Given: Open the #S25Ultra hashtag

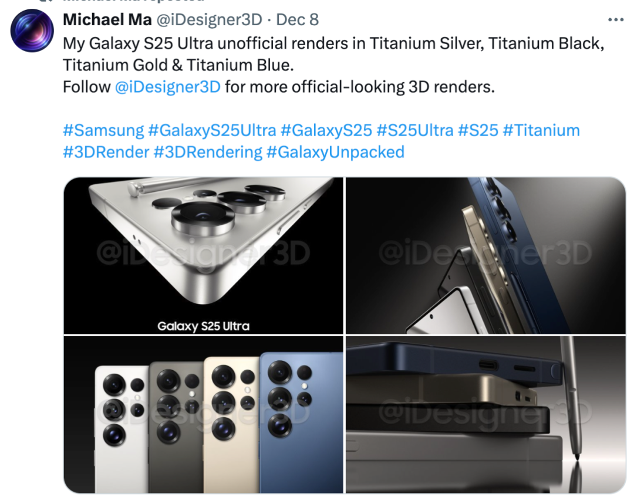Looking at the screenshot, I should coord(415,130).
